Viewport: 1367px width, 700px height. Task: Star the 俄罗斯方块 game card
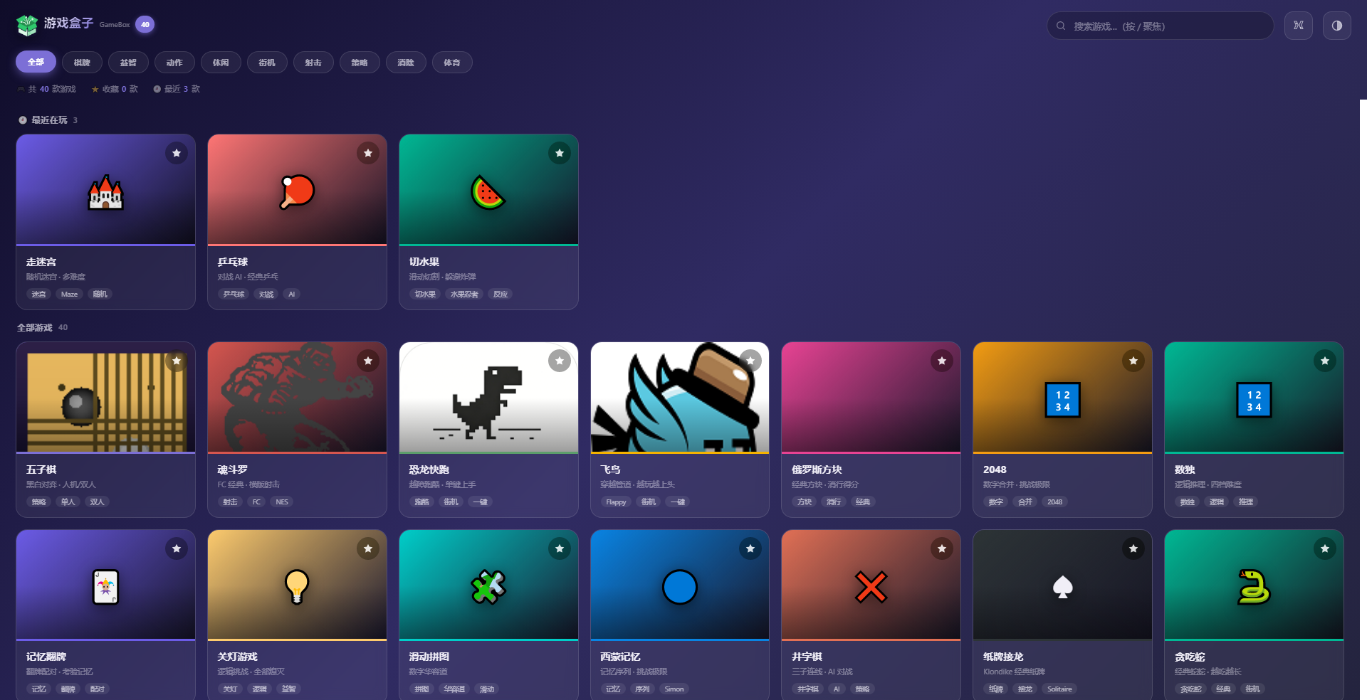(x=942, y=361)
